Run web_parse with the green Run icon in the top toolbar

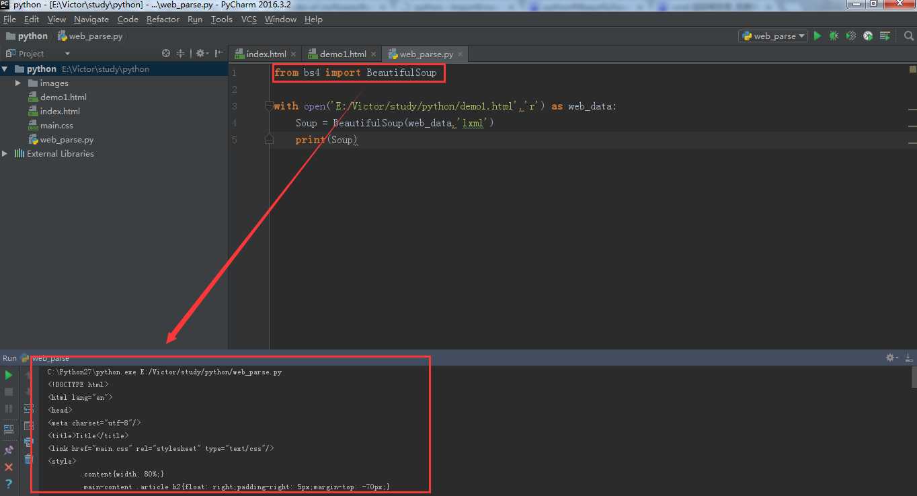pyautogui.click(x=818, y=36)
